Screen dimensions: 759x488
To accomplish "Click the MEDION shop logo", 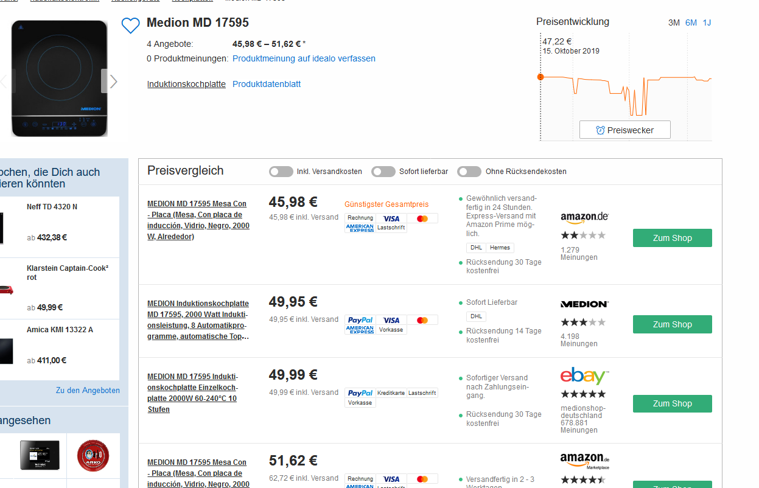I will pos(584,304).
